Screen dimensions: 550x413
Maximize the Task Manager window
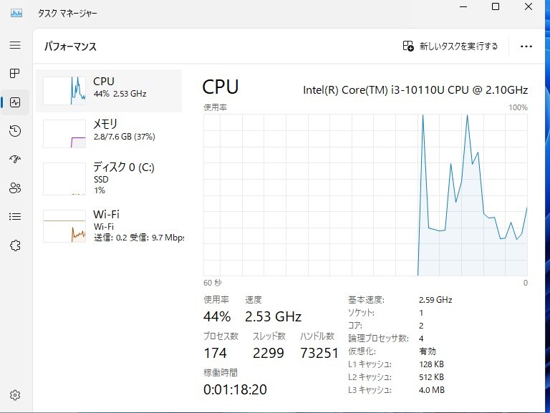496,7
